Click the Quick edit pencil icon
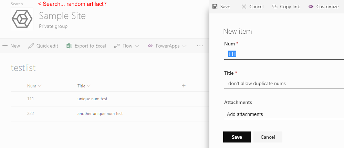Screen dimensions: 344x148 pyautogui.click(x=31, y=46)
